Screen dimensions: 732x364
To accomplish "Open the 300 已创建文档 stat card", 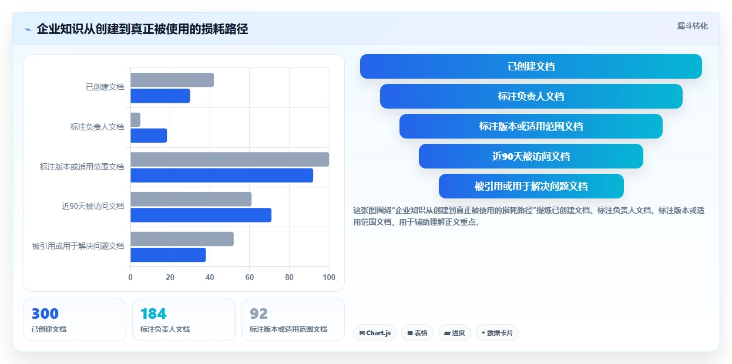I will pos(75,319).
